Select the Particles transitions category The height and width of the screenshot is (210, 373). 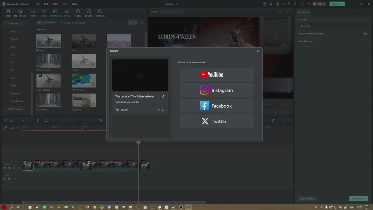[15, 39]
